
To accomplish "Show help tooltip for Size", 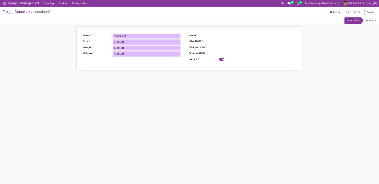I will (x=89, y=41).
